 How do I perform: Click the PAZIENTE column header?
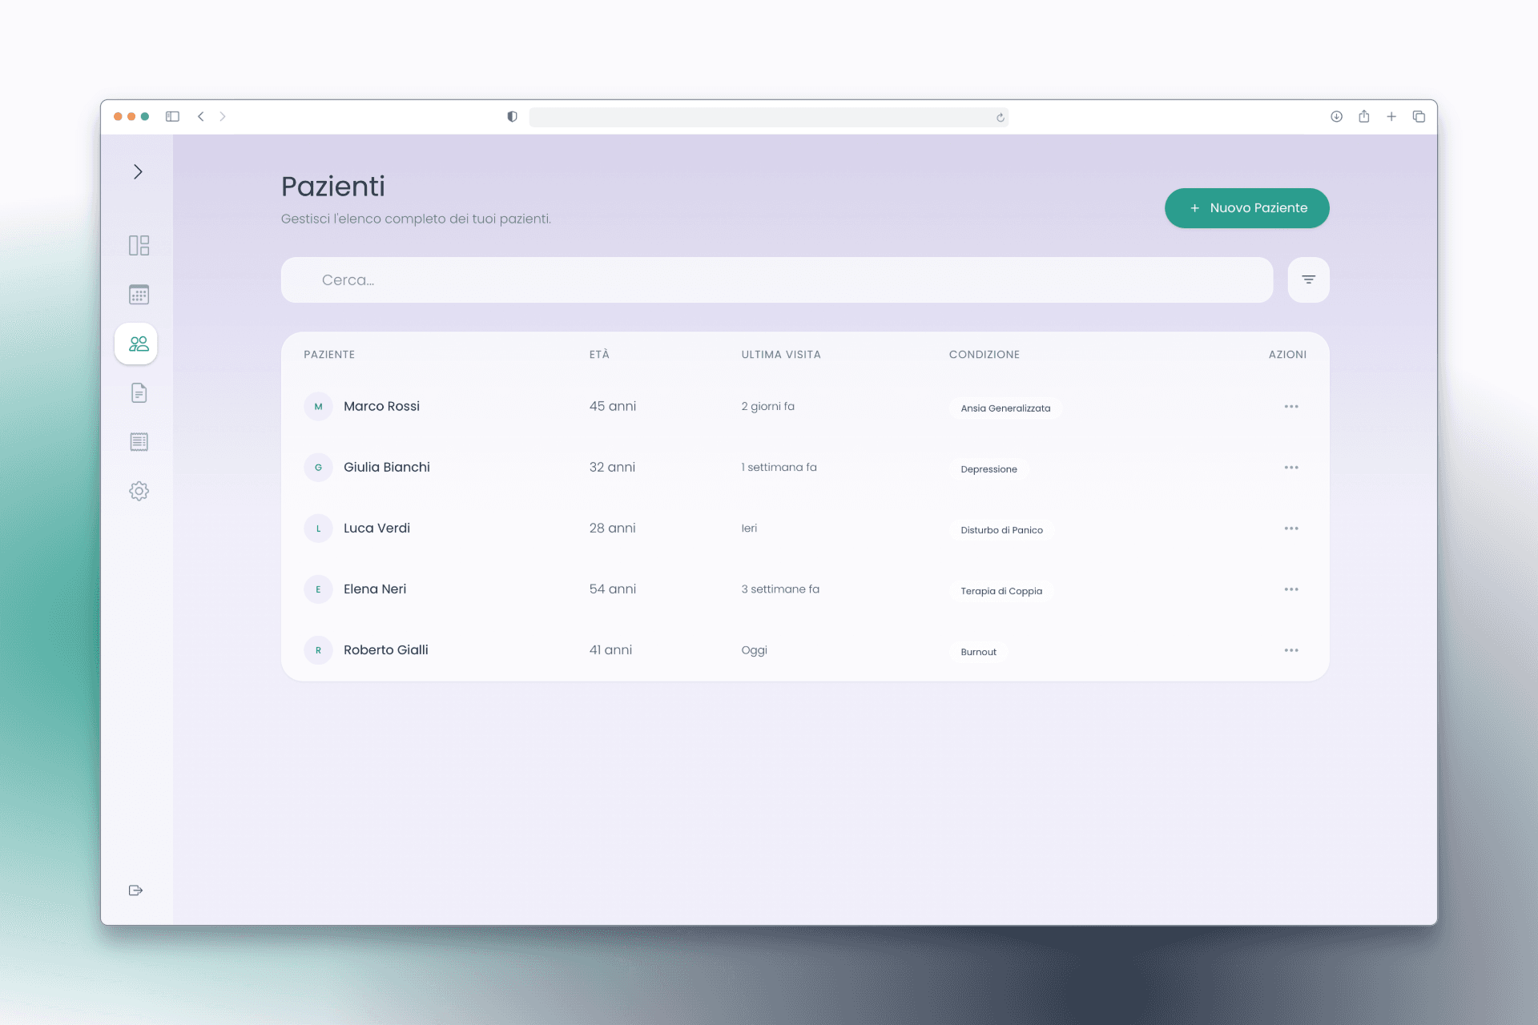[329, 355]
